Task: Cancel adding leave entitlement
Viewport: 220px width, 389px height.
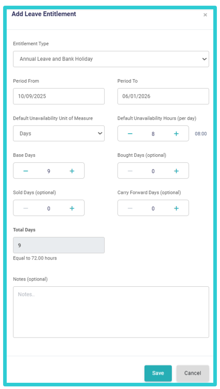Action: pyautogui.click(x=192, y=373)
